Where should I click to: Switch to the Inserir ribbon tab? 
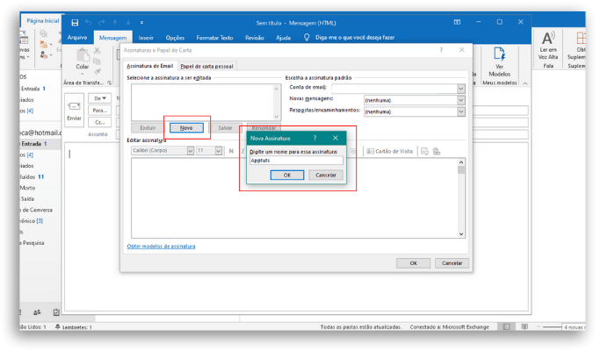pyautogui.click(x=146, y=38)
